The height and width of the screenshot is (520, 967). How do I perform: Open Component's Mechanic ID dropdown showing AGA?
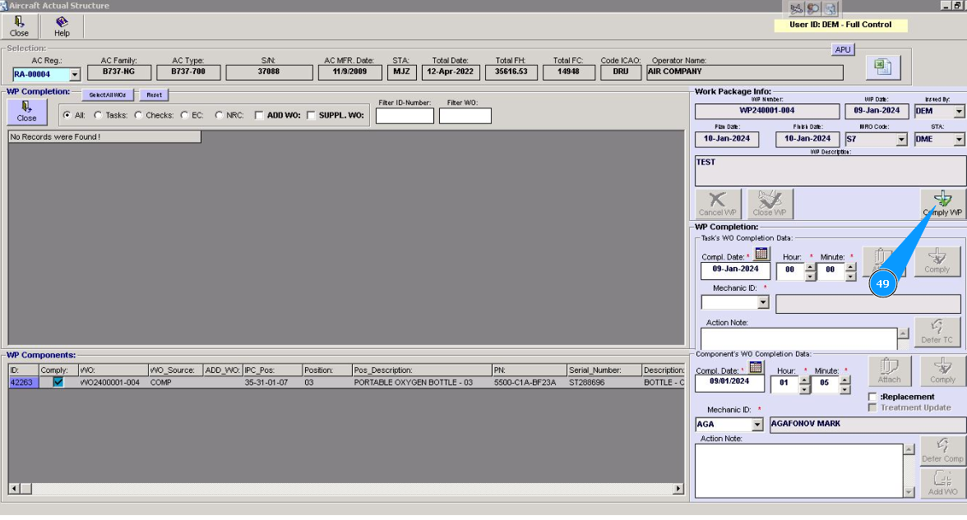pos(758,425)
